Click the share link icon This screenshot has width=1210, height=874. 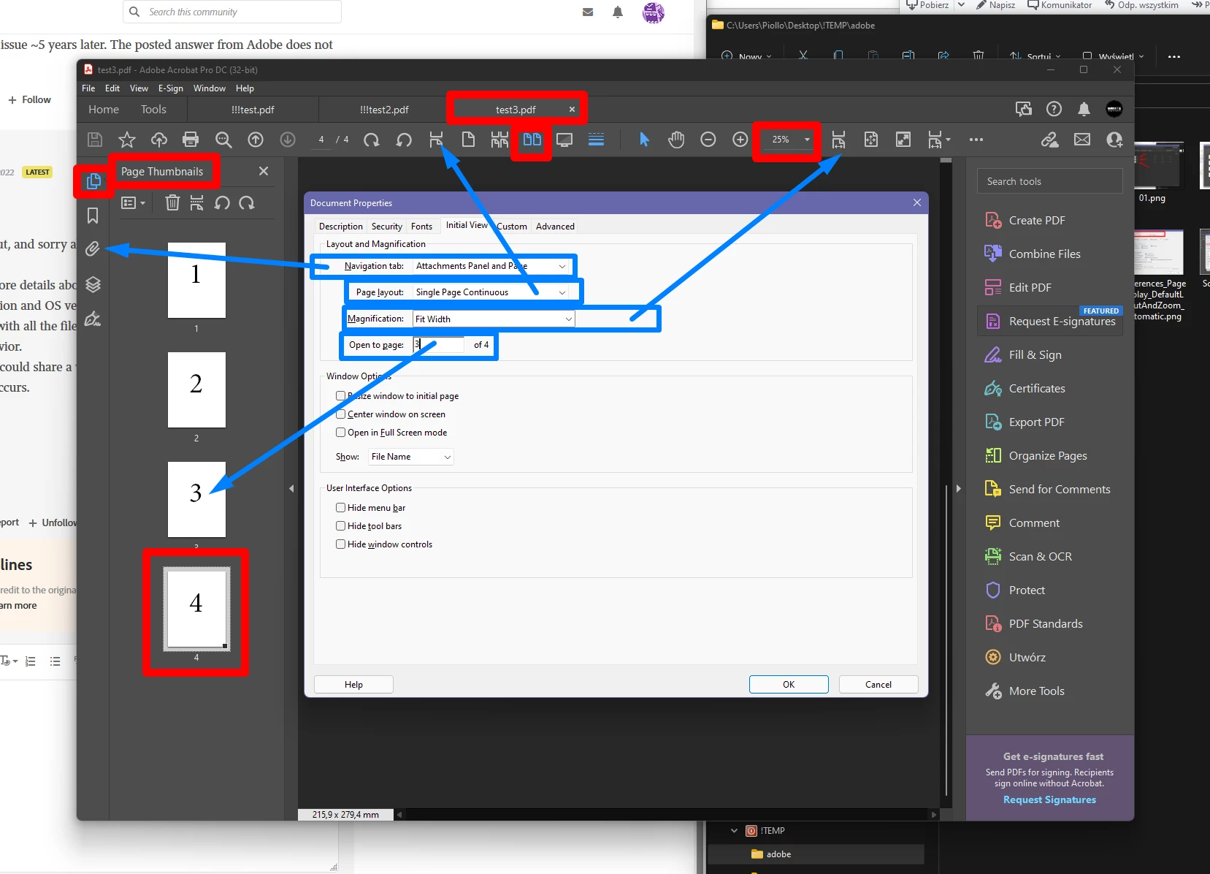(1050, 140)
